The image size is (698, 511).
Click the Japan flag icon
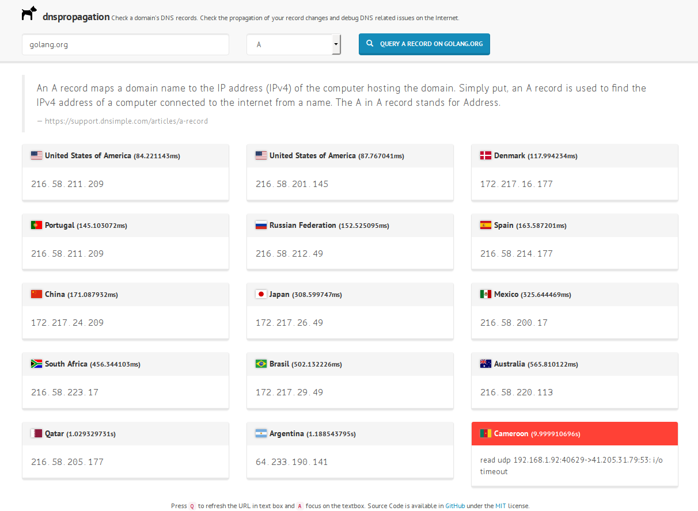coord(261,294)
